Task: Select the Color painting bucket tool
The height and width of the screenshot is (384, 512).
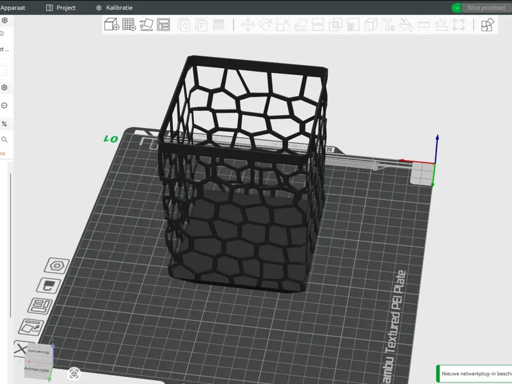Action: tap(406, 25)
